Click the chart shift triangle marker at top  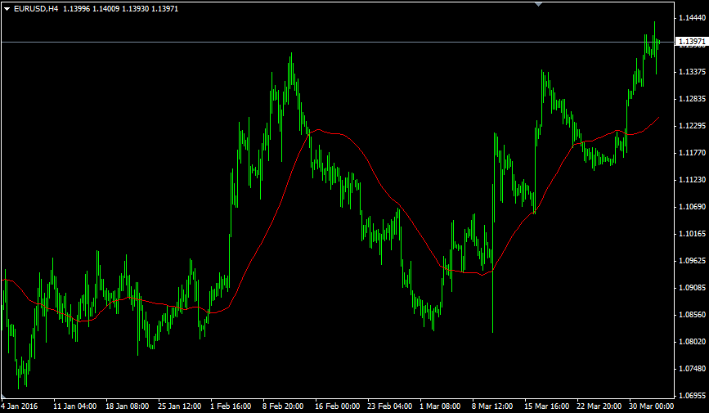[538, 4]
